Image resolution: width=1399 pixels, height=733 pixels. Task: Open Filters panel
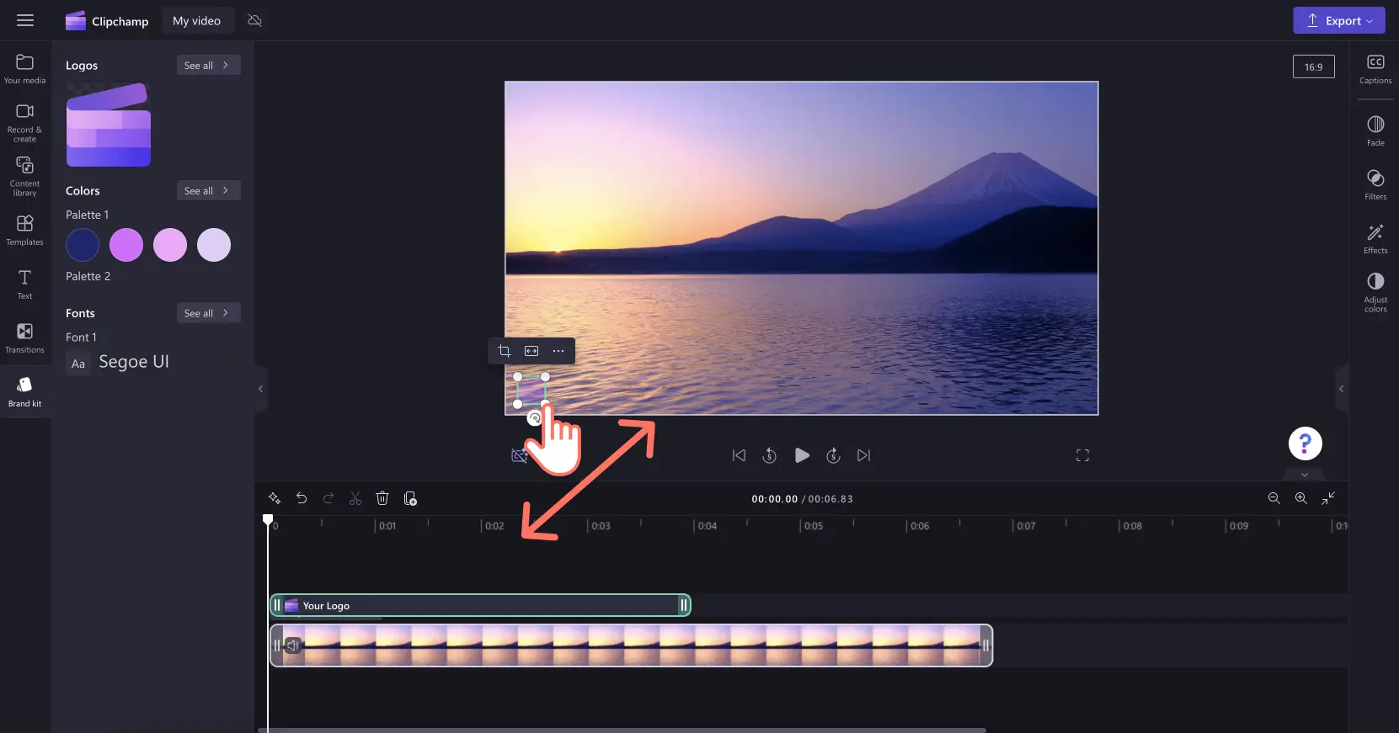click(x=1375, y=185)
